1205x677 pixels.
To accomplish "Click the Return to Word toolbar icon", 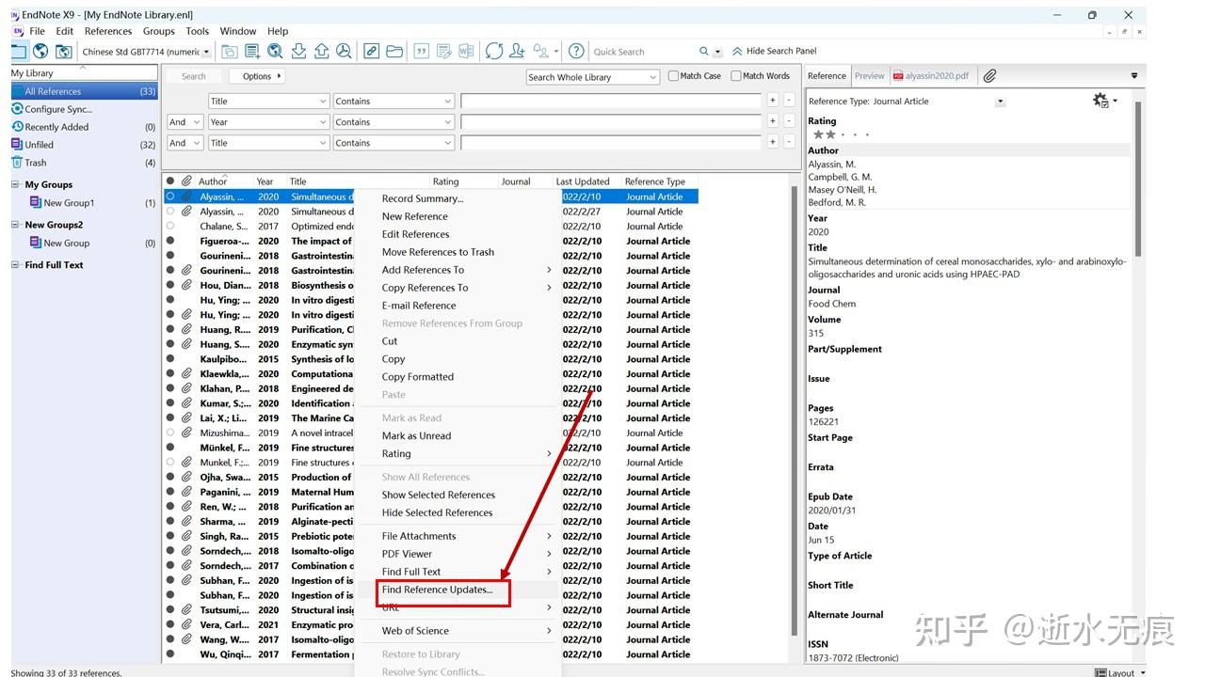I will 466,52.
